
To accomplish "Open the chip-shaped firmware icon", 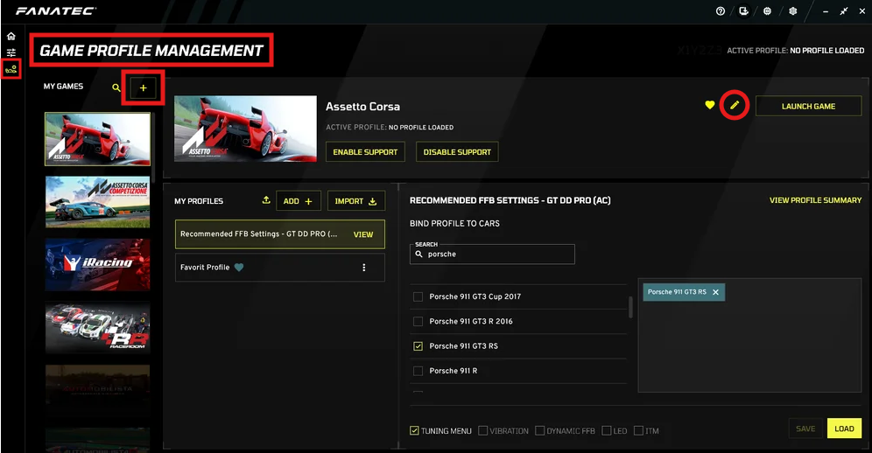I will [768, 11].
